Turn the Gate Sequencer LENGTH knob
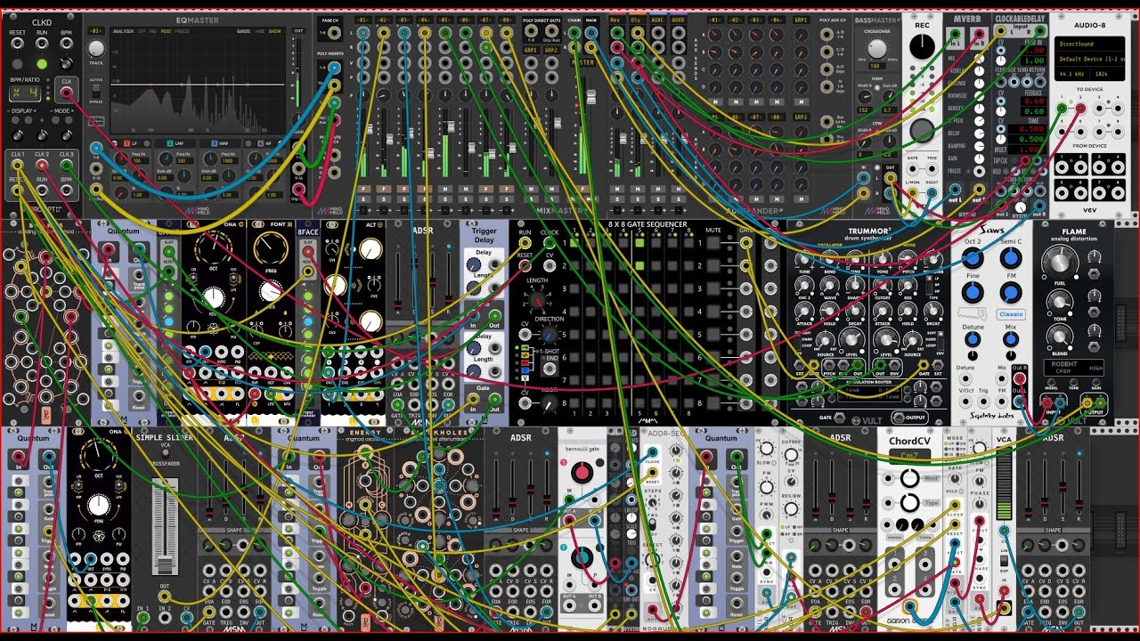The width and height of the screenshot is (1140, 641). [x=537, y=299]
